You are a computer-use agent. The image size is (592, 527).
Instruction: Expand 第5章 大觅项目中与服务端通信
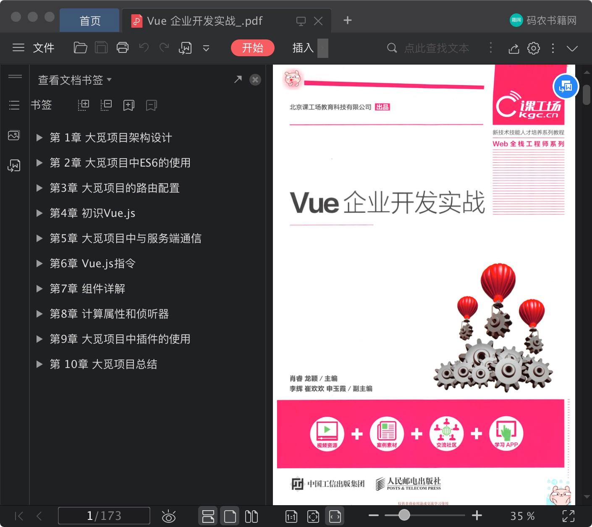(x=39, y=238)
